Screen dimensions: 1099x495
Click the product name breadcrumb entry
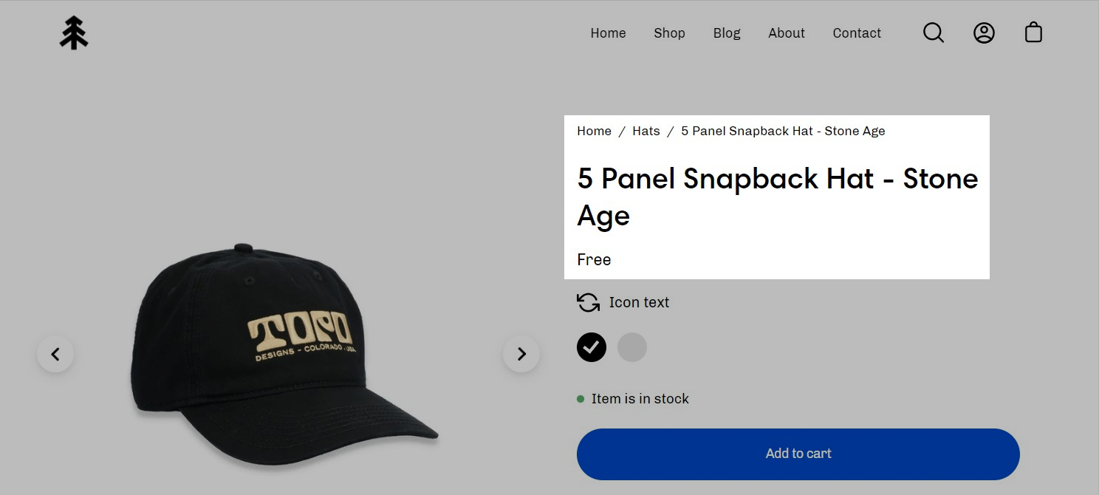(783, 131)
